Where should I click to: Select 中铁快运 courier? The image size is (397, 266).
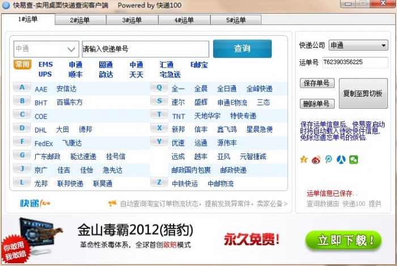(185, 184)
